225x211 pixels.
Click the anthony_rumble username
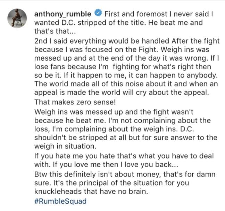[63, 14]
